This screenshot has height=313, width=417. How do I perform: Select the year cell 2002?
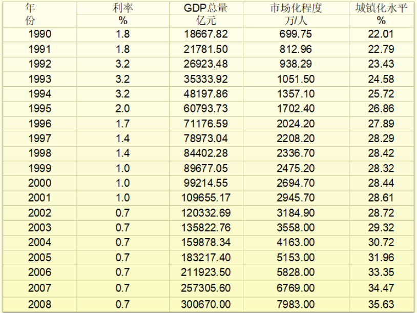pyautogui.click(x=40, y=213)
